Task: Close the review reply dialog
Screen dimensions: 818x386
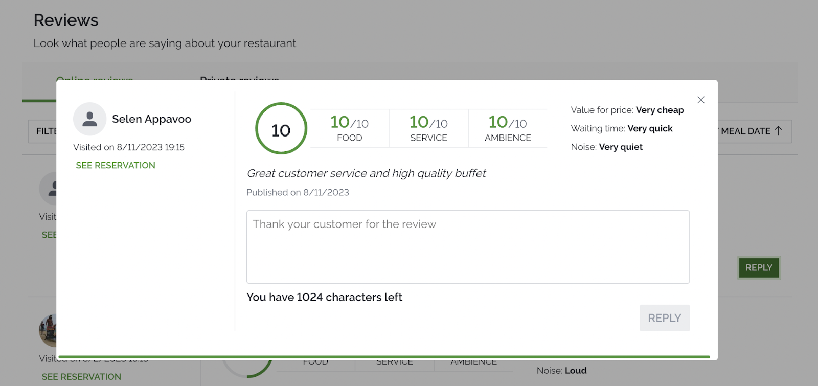Action: [701, 100]
